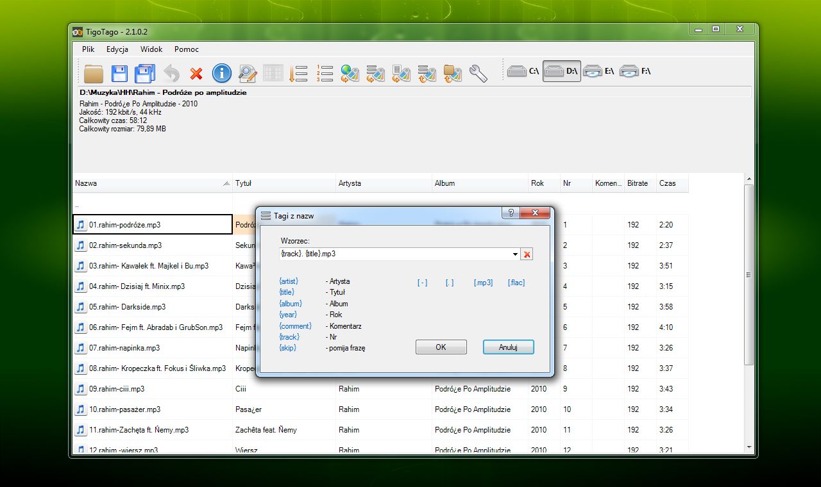Click the file list scrollbar up arrow
Image resolution: width=821 pixels, height=487 pixels.
pyautogui.click(x=749, y=179)
